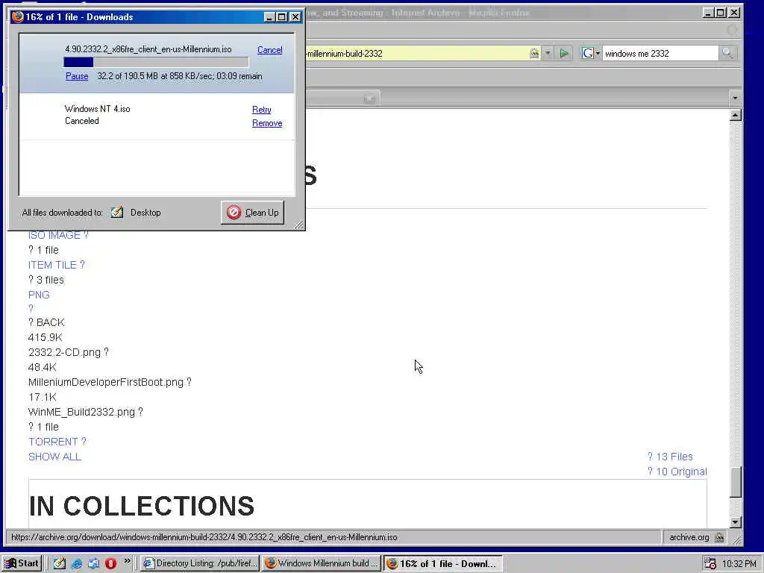Open the Desktop download folder link
764x573 pixels.
tap(145, 213)
